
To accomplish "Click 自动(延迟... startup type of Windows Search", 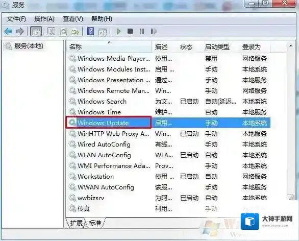I will [220, 101].
